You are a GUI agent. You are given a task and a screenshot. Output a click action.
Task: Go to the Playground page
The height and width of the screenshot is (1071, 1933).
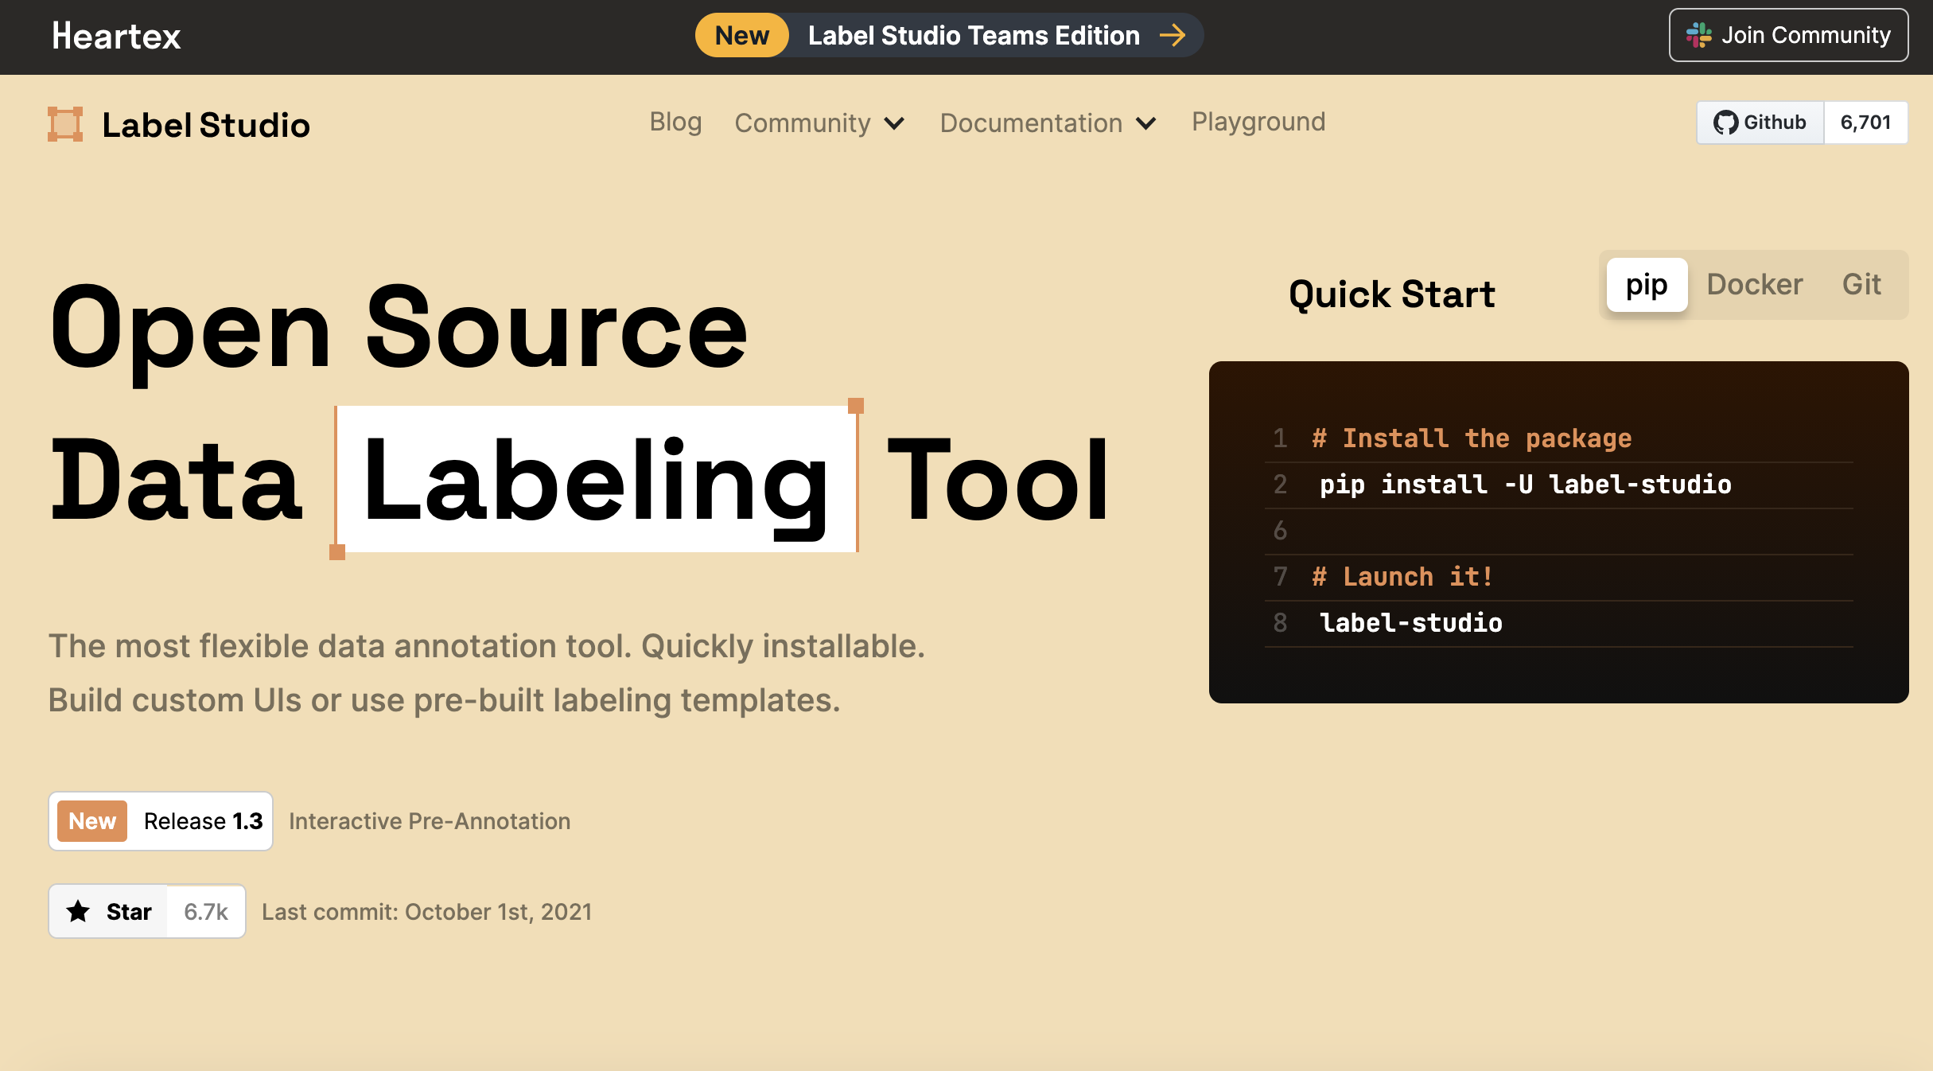1258,122
